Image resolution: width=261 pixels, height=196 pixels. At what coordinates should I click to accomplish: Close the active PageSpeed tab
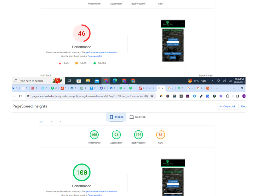(162, 88)
